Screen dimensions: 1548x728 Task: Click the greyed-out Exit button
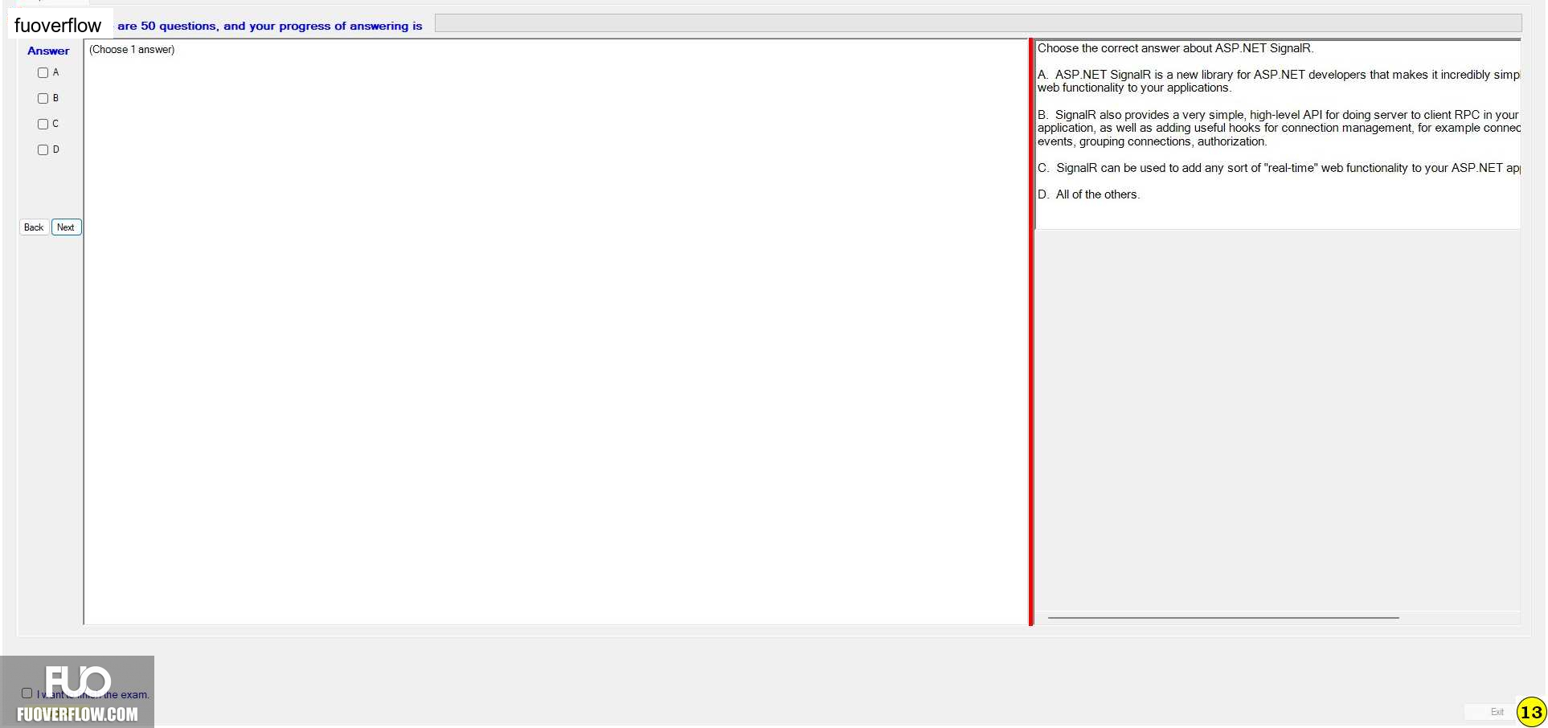click(x=1497, y=712)
